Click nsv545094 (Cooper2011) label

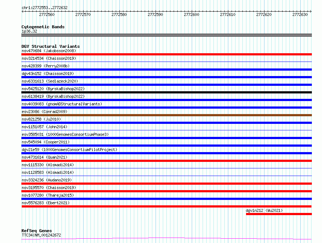(x=46, y=142)
